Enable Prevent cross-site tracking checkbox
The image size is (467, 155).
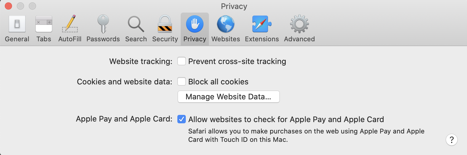pyautogui.click(x=181, y=61)
